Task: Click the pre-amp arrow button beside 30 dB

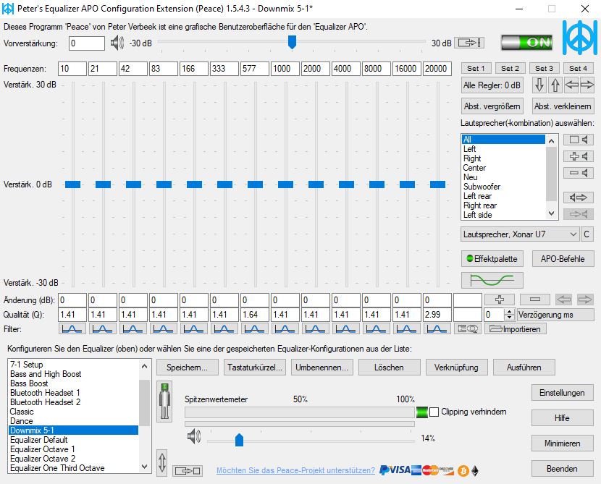Action: point(469,43)
